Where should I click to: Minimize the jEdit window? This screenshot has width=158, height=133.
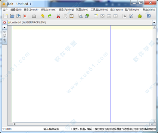click(x=134, y=3)
